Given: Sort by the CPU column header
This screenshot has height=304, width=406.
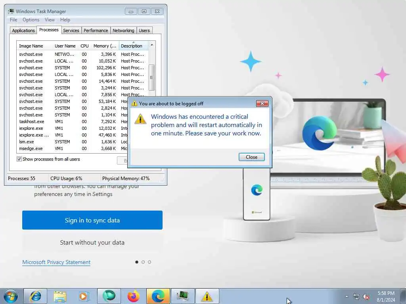Looking at the screenshot, I should [84, 46].
